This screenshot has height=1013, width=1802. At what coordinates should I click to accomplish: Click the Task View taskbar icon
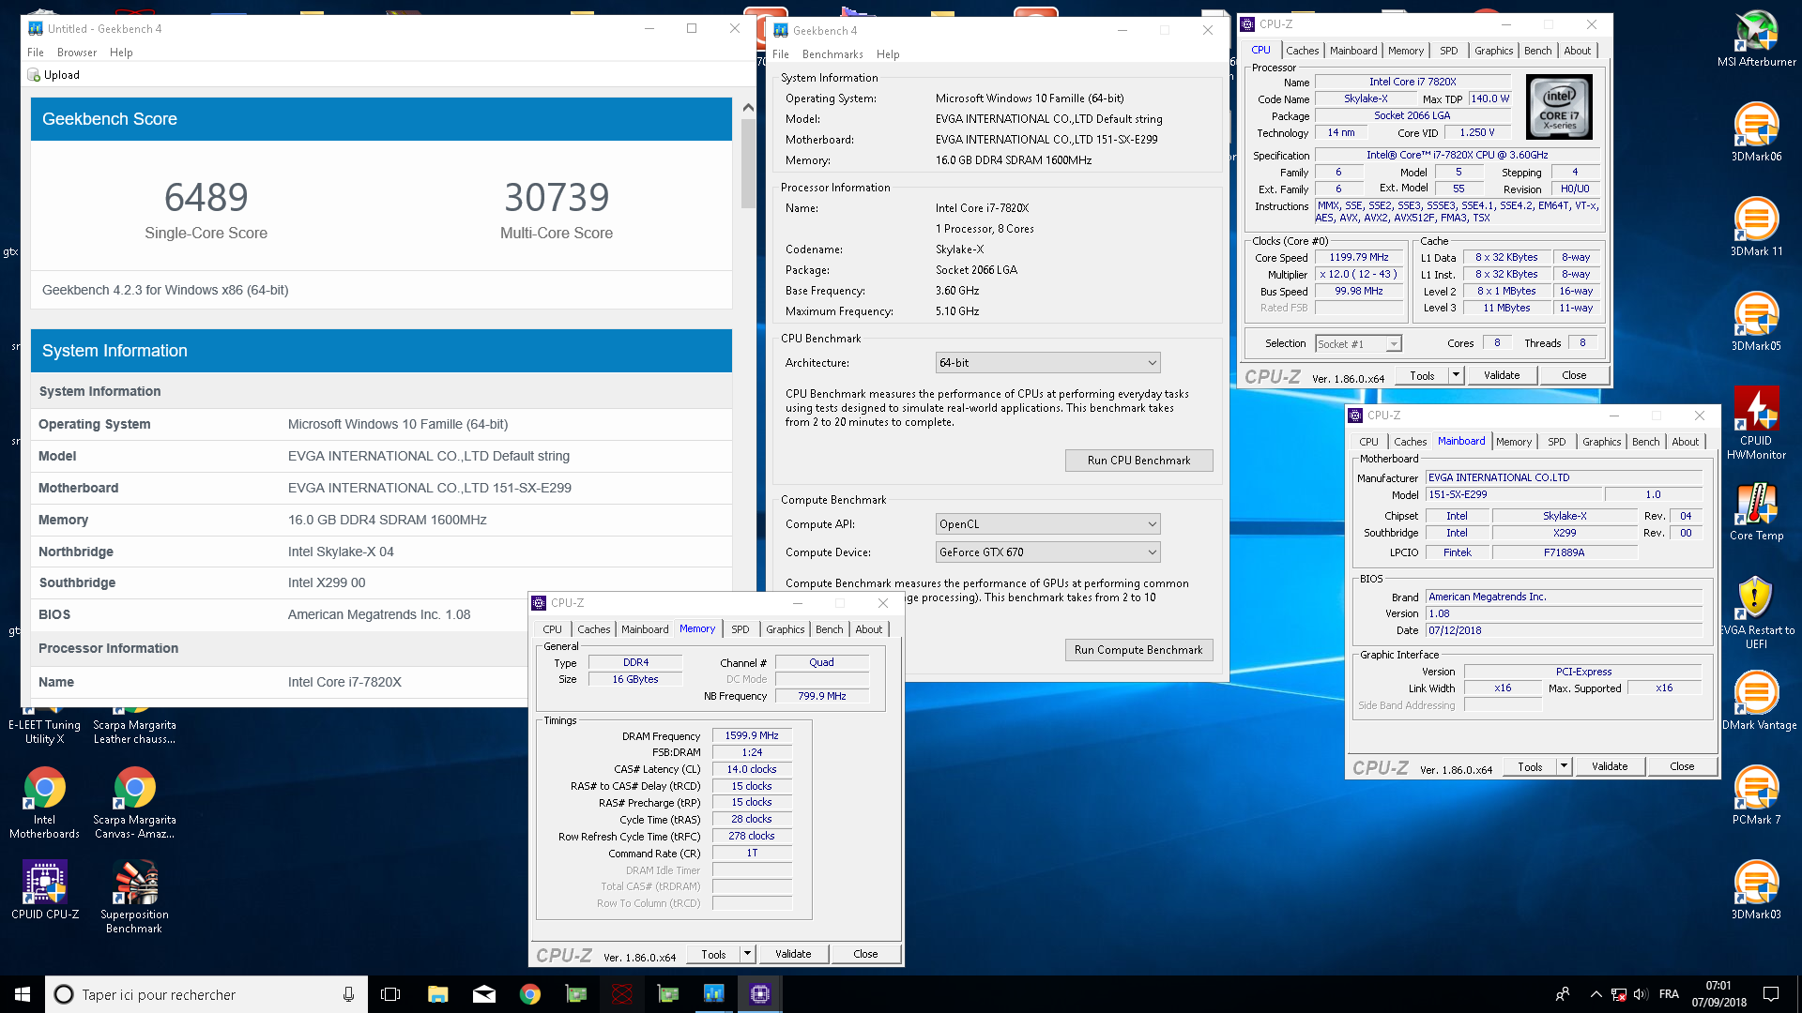(x=390, y=994)
